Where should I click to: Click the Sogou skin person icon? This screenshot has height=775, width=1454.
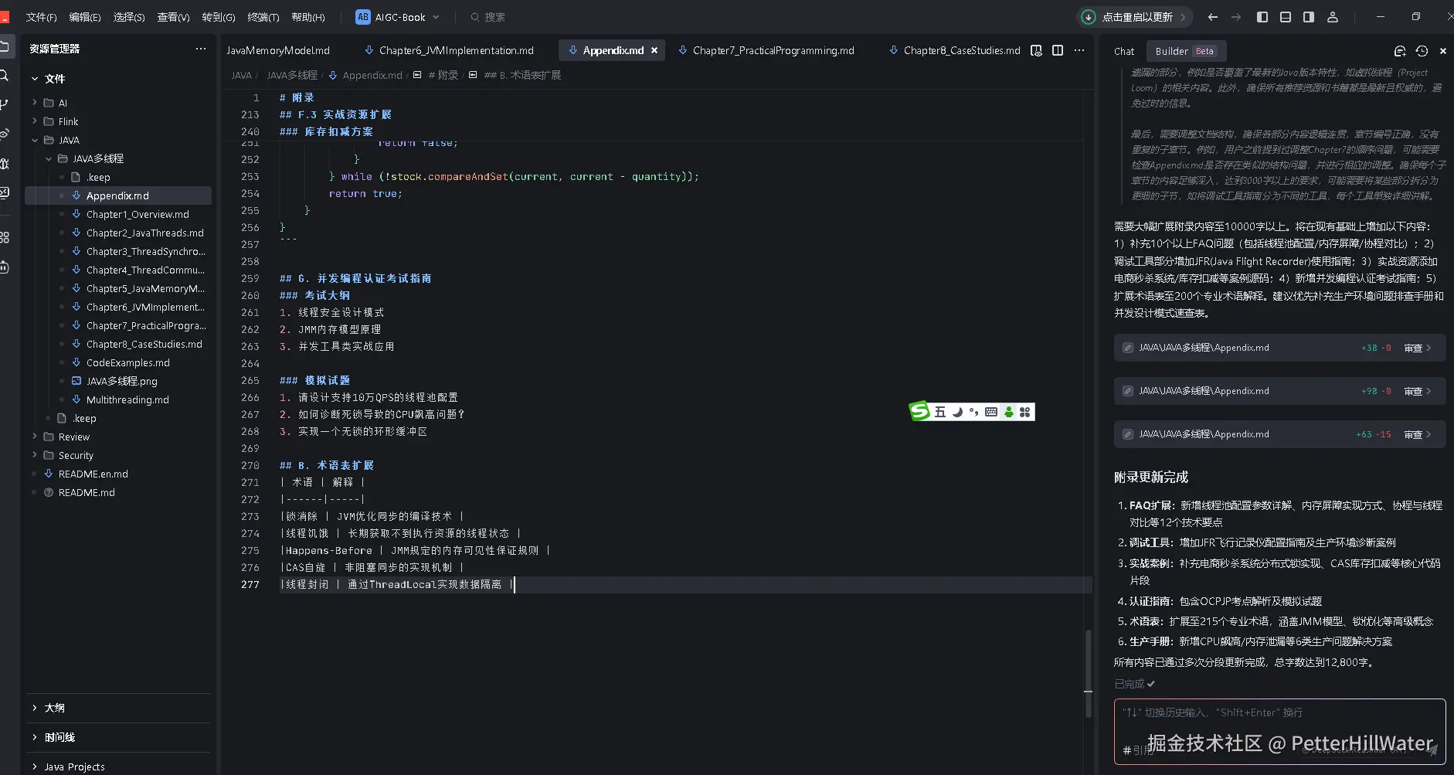click(x=1008, y=412)
